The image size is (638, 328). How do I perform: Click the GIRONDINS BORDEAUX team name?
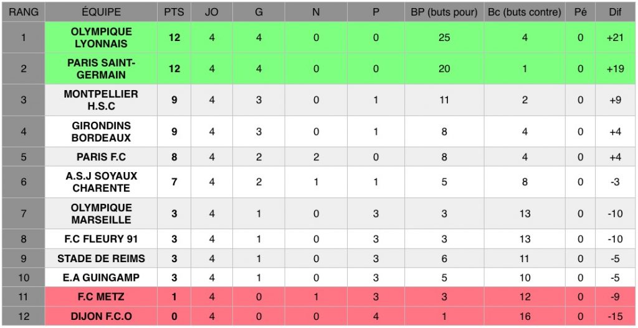(101, 131)
